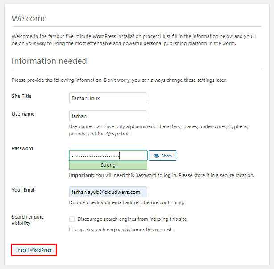Click 'Discourage search engines from indexing' label text
Viewport: 274px width, 269px height.
132,219
